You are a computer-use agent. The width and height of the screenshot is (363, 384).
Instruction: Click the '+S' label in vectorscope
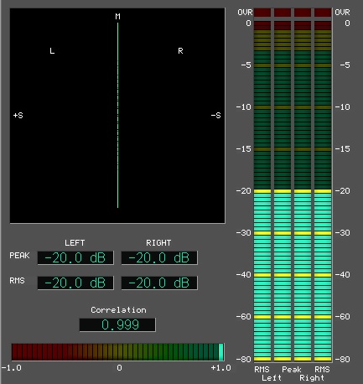pos(18,116)
